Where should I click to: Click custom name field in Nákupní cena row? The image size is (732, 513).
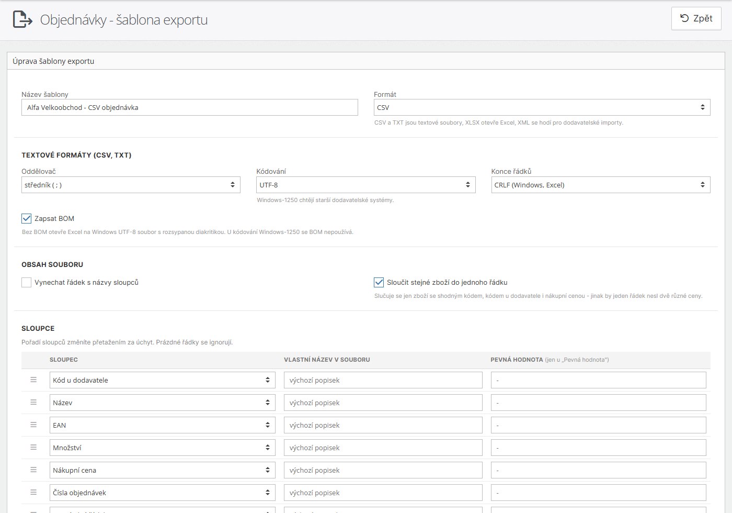[383, 470]
